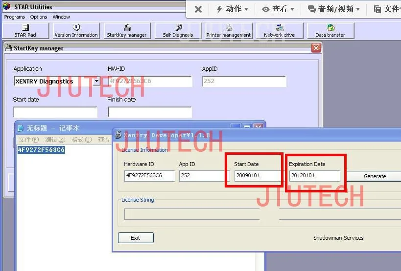Click the selected text 4F9272F563C6 in Notepad
Image resolution: width=401 pixels, height=271 pixels.
tap(41, 149)
